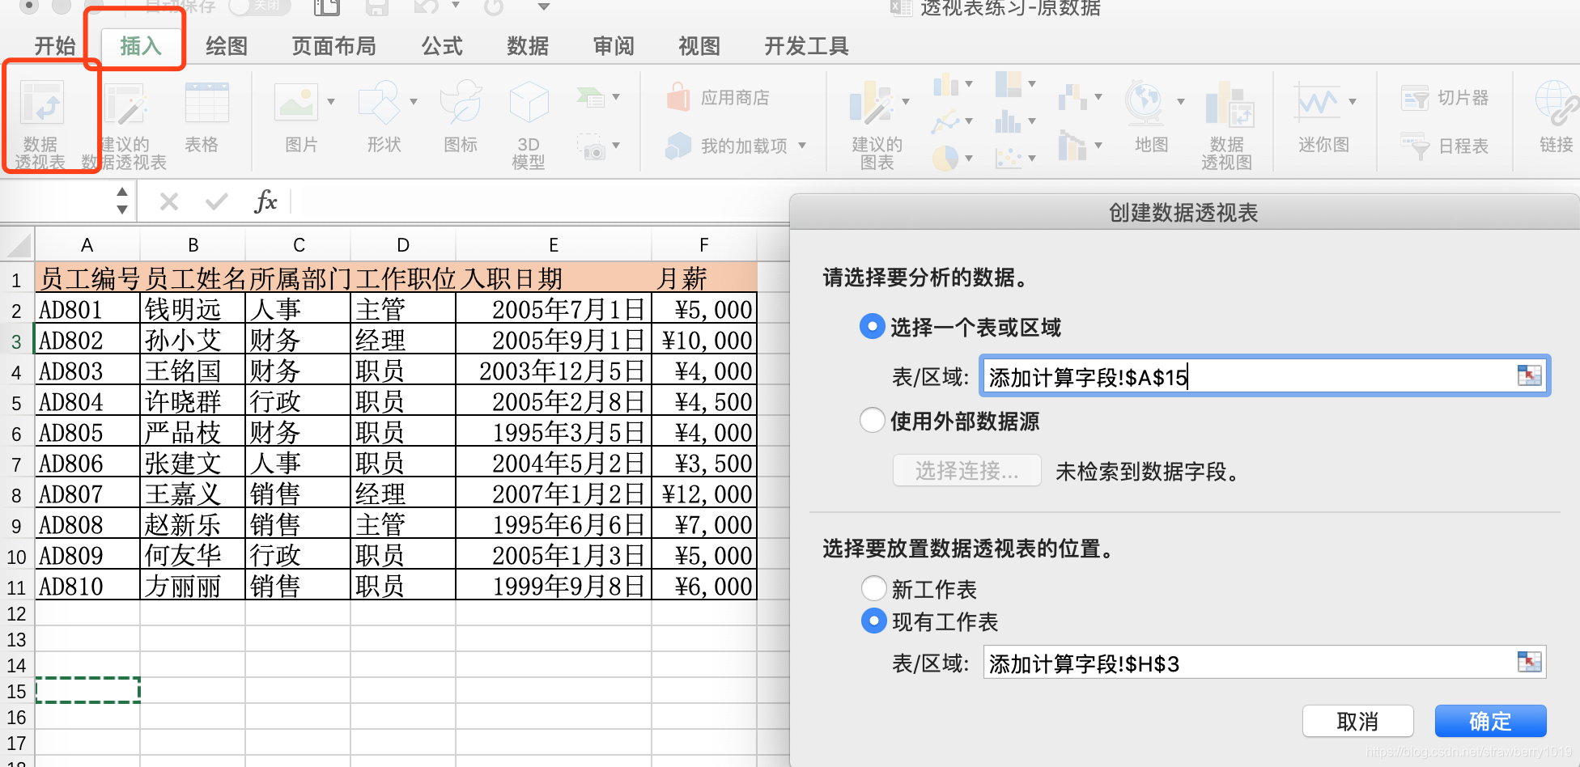Click the save disk icon in title bar
Image resolution: width=1580 pixels, height=767 pixels.
point(377,8)
